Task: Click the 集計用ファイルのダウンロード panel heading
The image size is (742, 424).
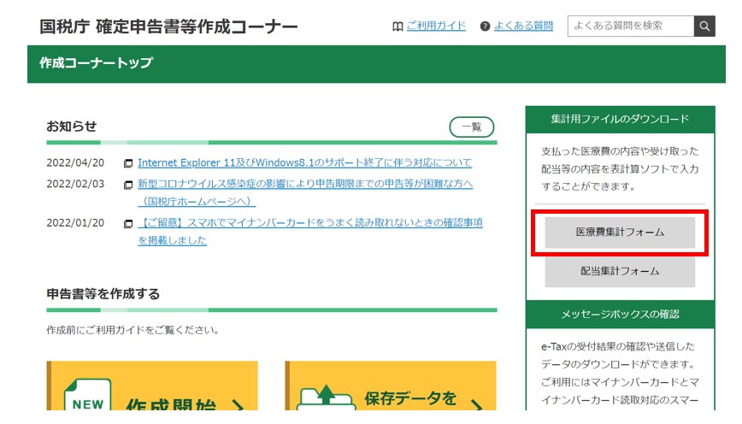Action: (620, 119)
